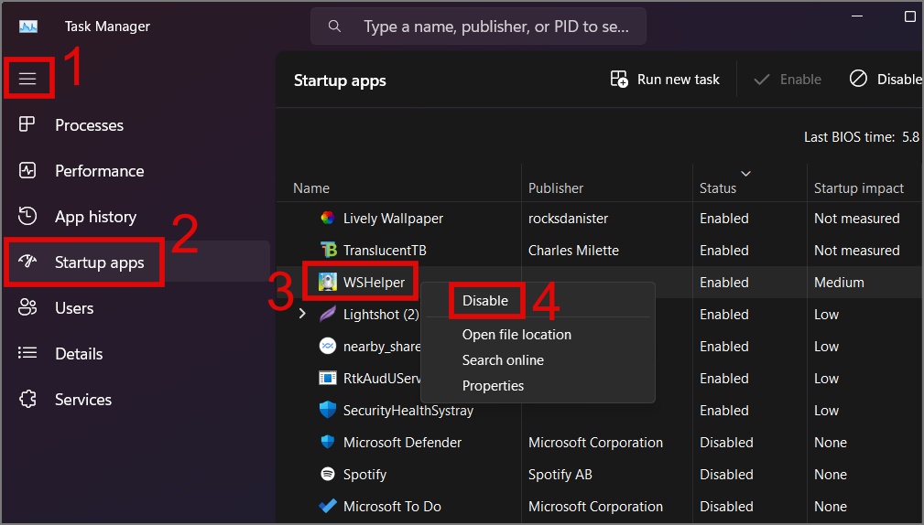Click the Task Manager app icon
The image size is (924, 525).
tap(28, 27)
